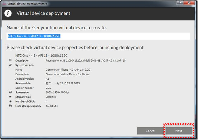This screenshot has width=198, height=140.
Task: Click the 'Memory Size' label
Action: [x=23, y=97]
